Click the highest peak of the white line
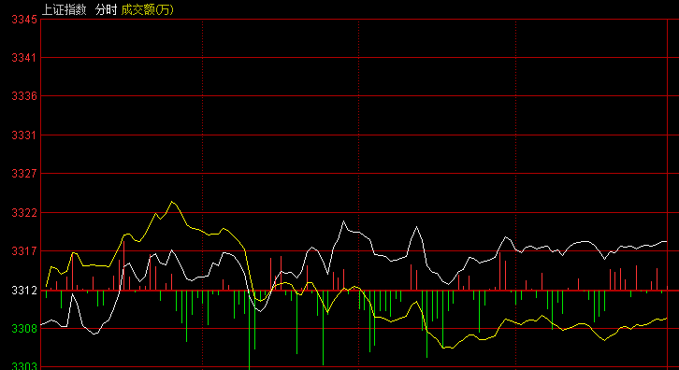The image size is (679, 370). pos(344,221)
